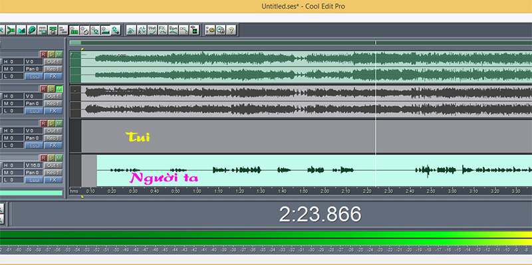The width and height of the screenshot is (532, 265).
Task: Click the 1:00 mark on the time ruler
Action: (197, 191)
